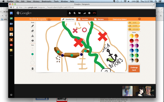The image size is (164, 102).
Task: Pick the purple color swatch
Action: point(136,46)
